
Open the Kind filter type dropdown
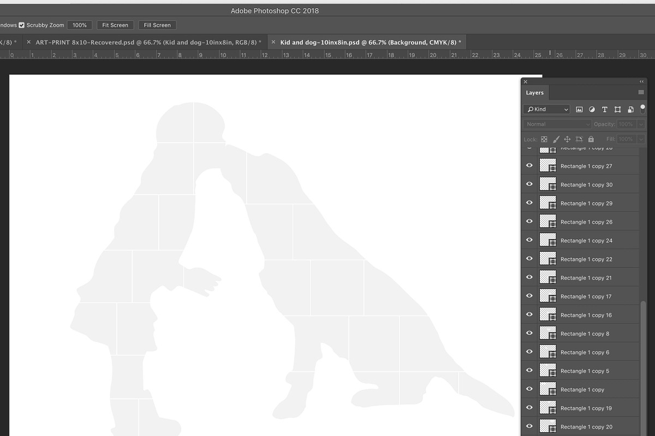(x=546, y=110)
